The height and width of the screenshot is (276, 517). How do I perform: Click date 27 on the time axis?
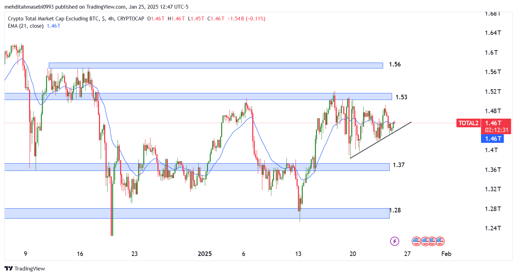coord(407,254)
